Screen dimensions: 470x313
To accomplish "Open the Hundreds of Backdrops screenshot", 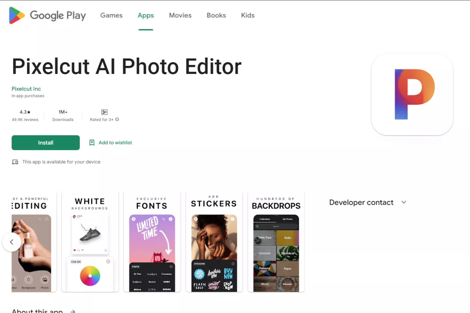I will [276, 242].
